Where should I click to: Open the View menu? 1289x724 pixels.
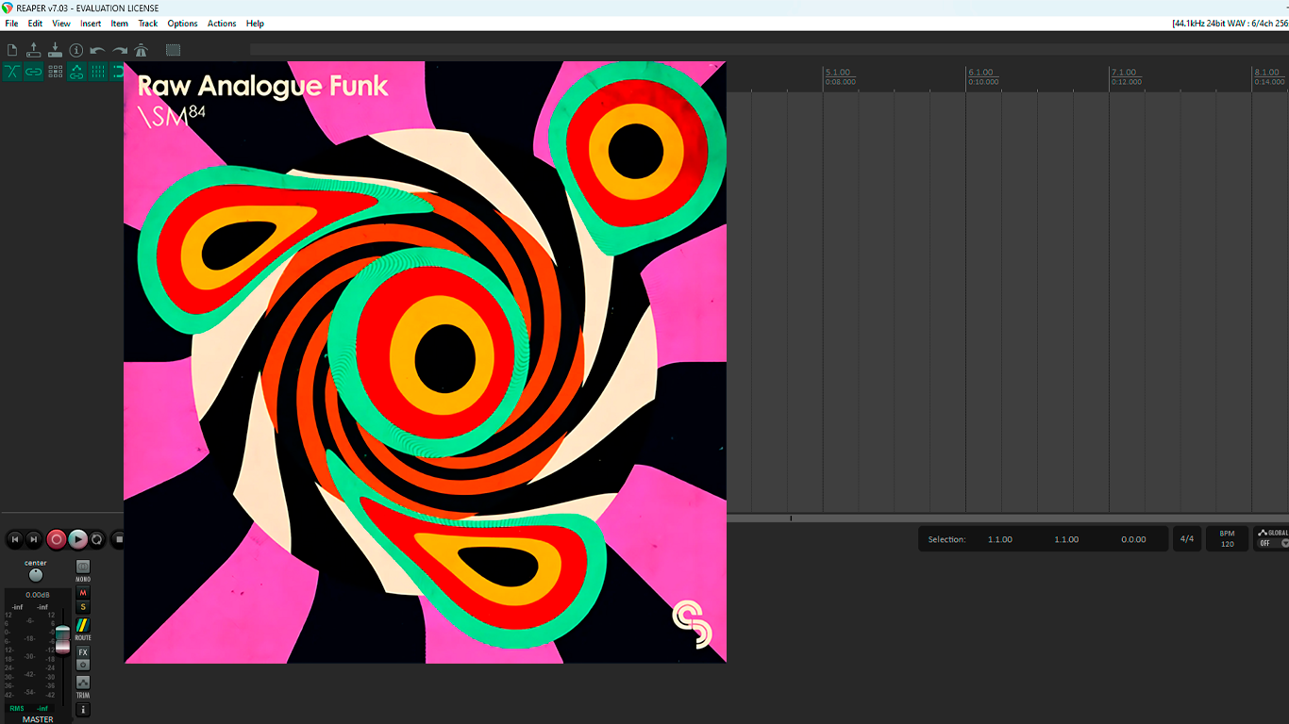(61, 24)
